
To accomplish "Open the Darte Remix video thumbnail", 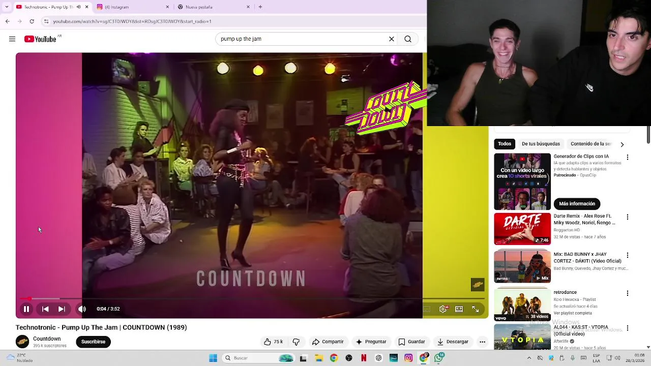I will [x=522, y=229].
